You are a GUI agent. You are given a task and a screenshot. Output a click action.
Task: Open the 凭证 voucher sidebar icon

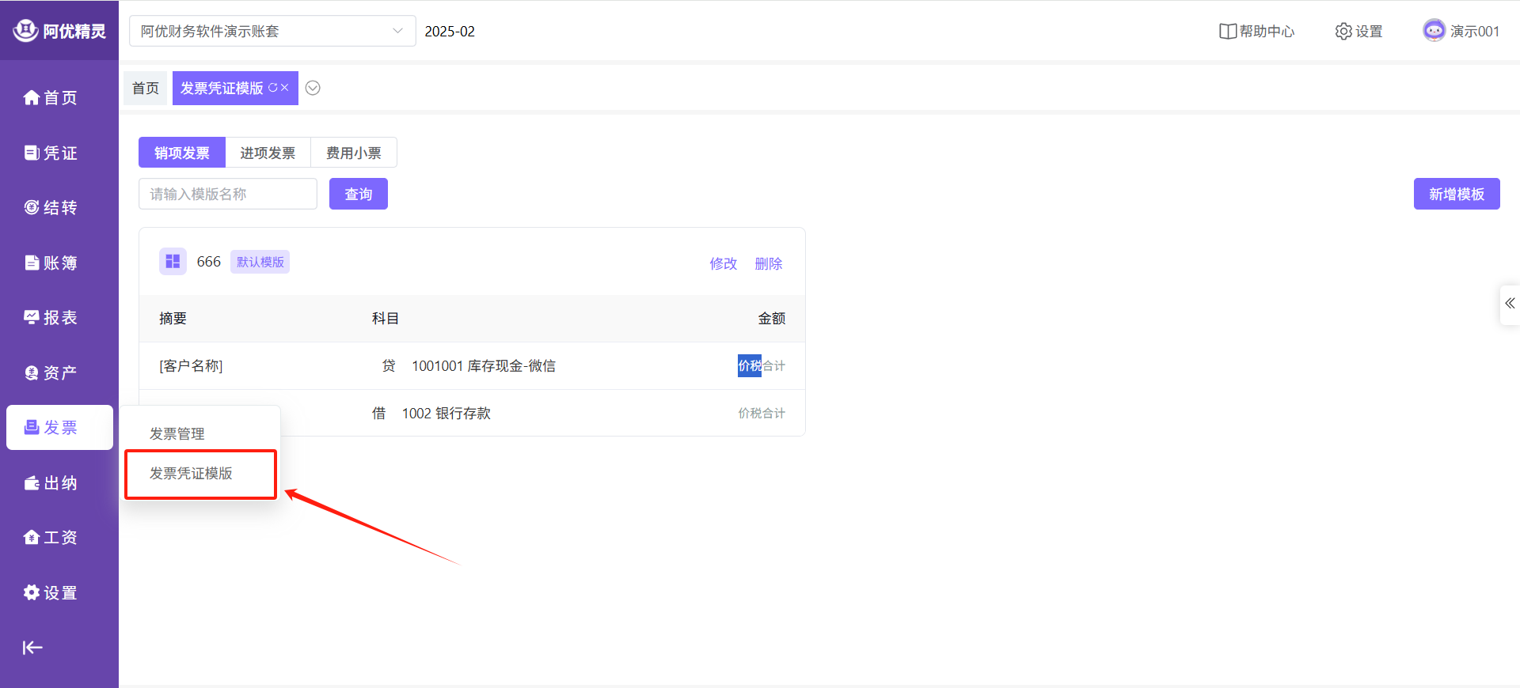pos(32,153)
